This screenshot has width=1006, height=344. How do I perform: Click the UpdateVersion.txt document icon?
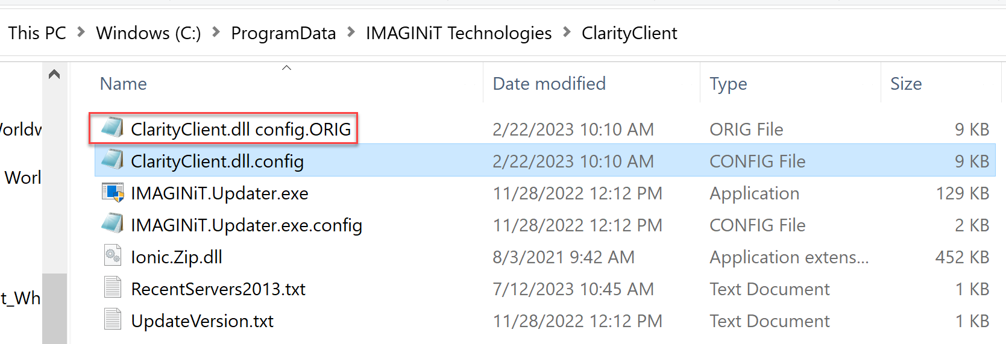pos(113,320)
